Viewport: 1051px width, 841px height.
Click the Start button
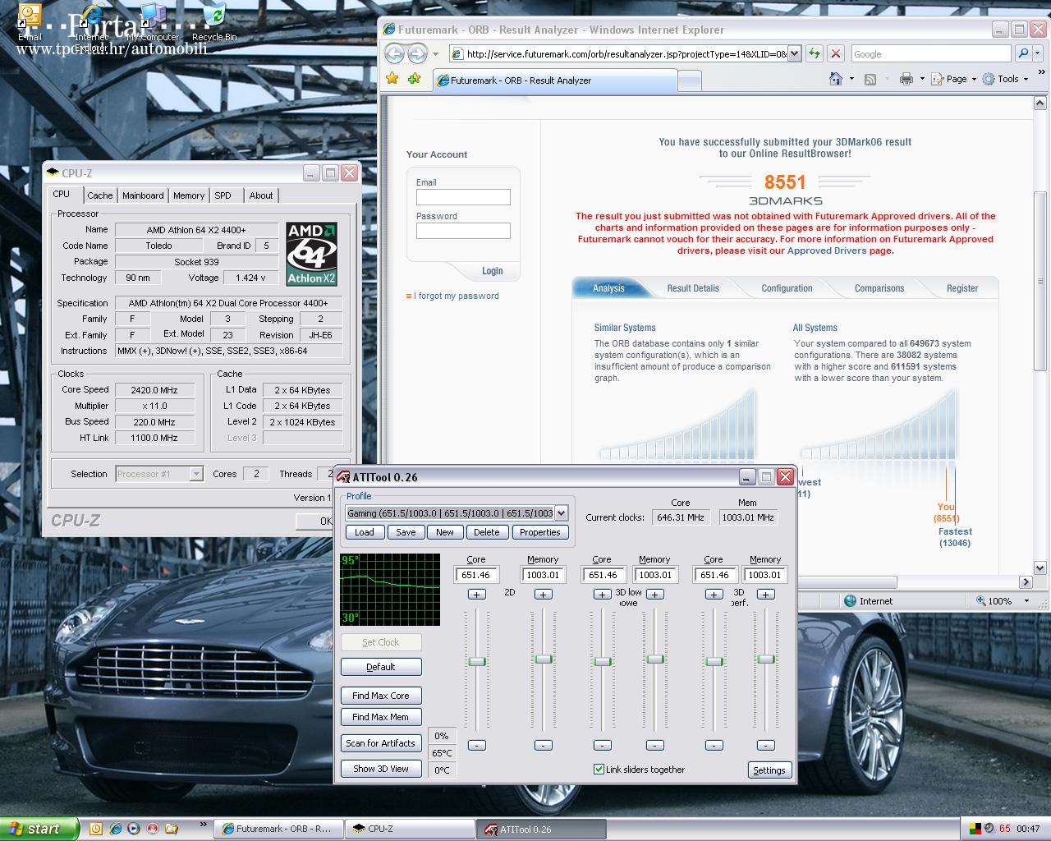tap(39, 829)
